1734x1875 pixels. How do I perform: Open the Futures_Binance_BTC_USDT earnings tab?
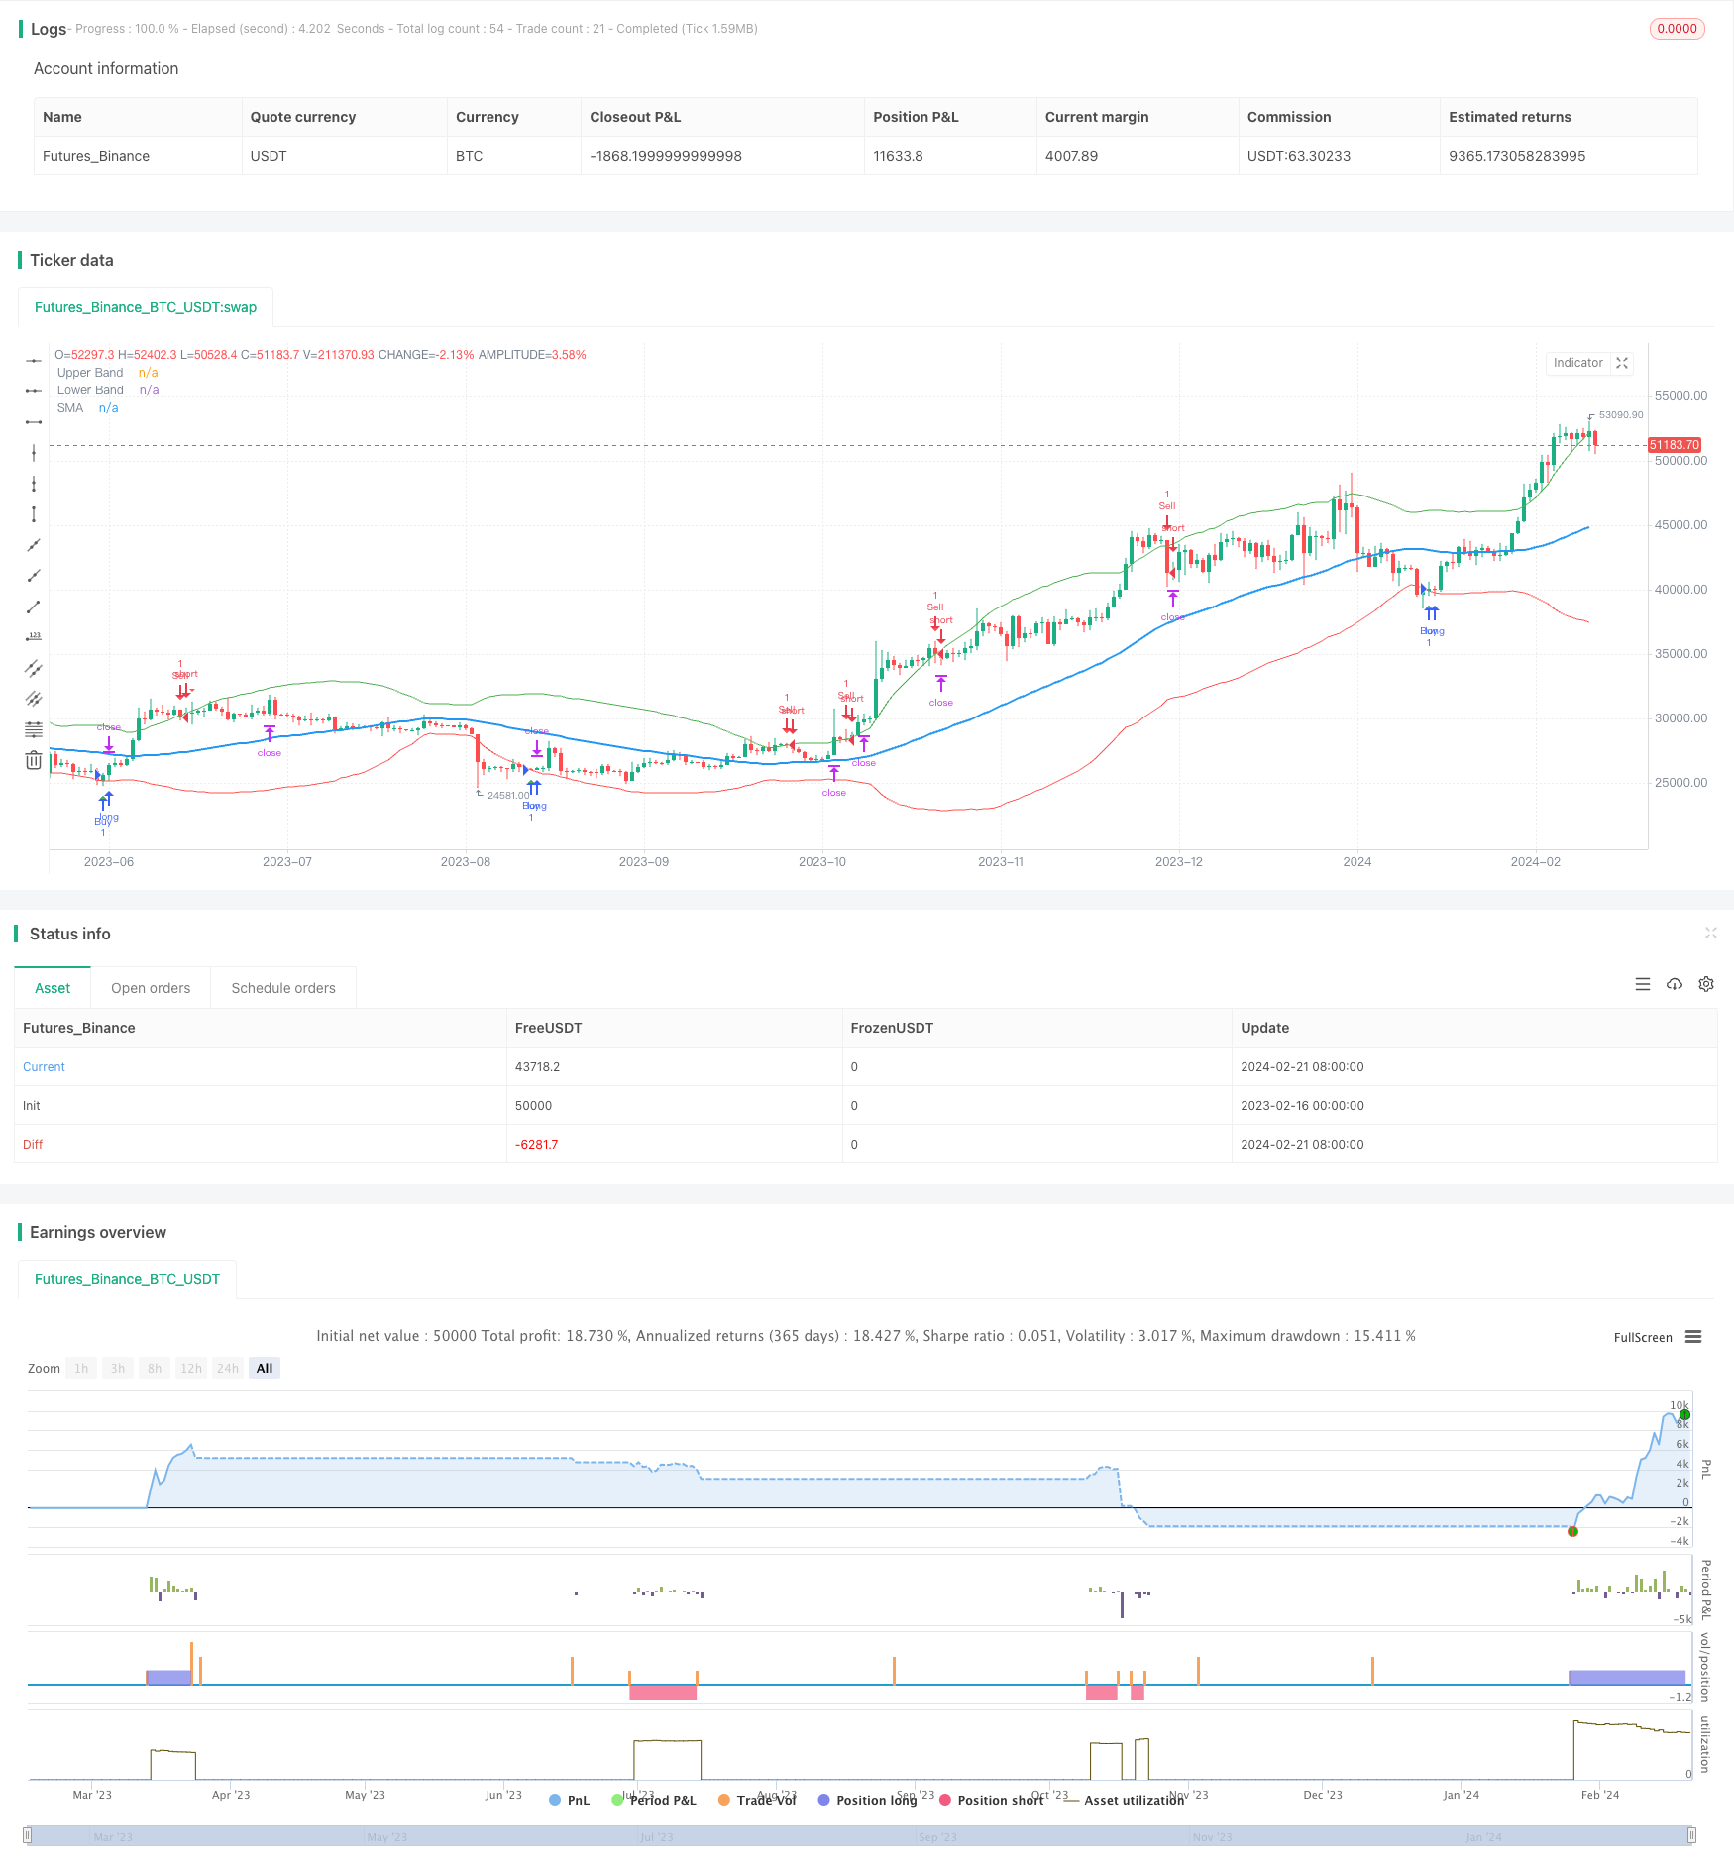pyautogui.click(x=127, y=1279)
